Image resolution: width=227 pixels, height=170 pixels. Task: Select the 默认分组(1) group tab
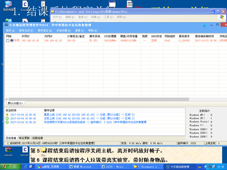[x=15, y=103]
